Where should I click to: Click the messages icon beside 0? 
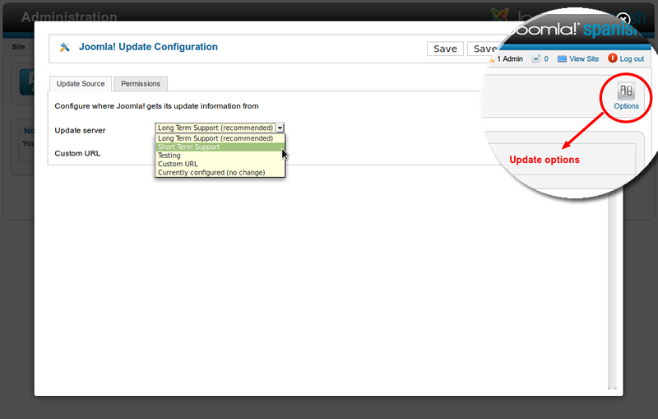(x=536, y=58)
